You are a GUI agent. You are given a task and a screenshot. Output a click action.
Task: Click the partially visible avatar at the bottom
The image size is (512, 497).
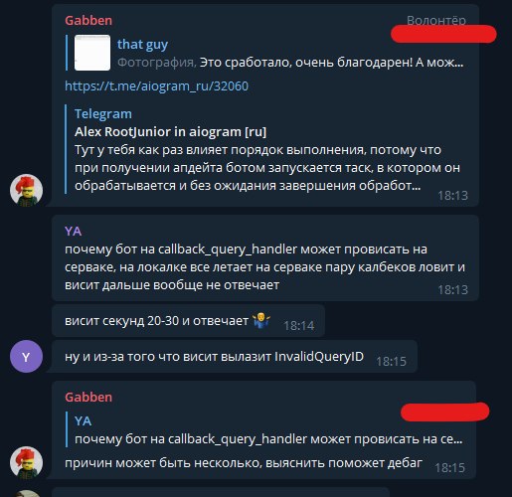26,494
